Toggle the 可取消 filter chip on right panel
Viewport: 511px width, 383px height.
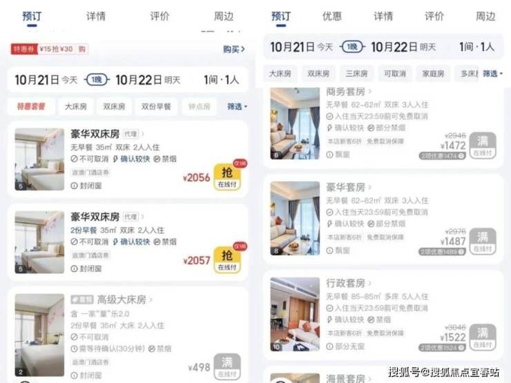coord(395,74)
